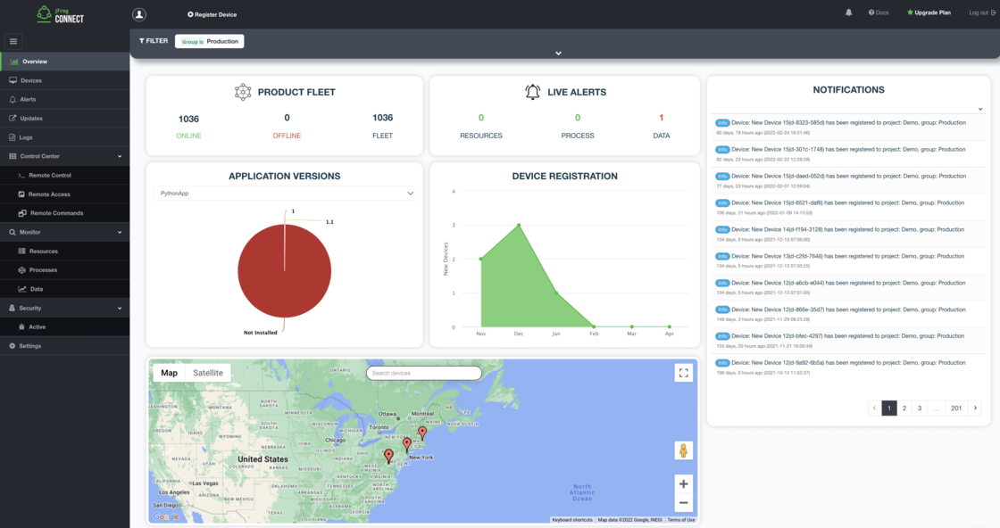
Task: Click the Upgrade Plan link
Action: (929, 12)
